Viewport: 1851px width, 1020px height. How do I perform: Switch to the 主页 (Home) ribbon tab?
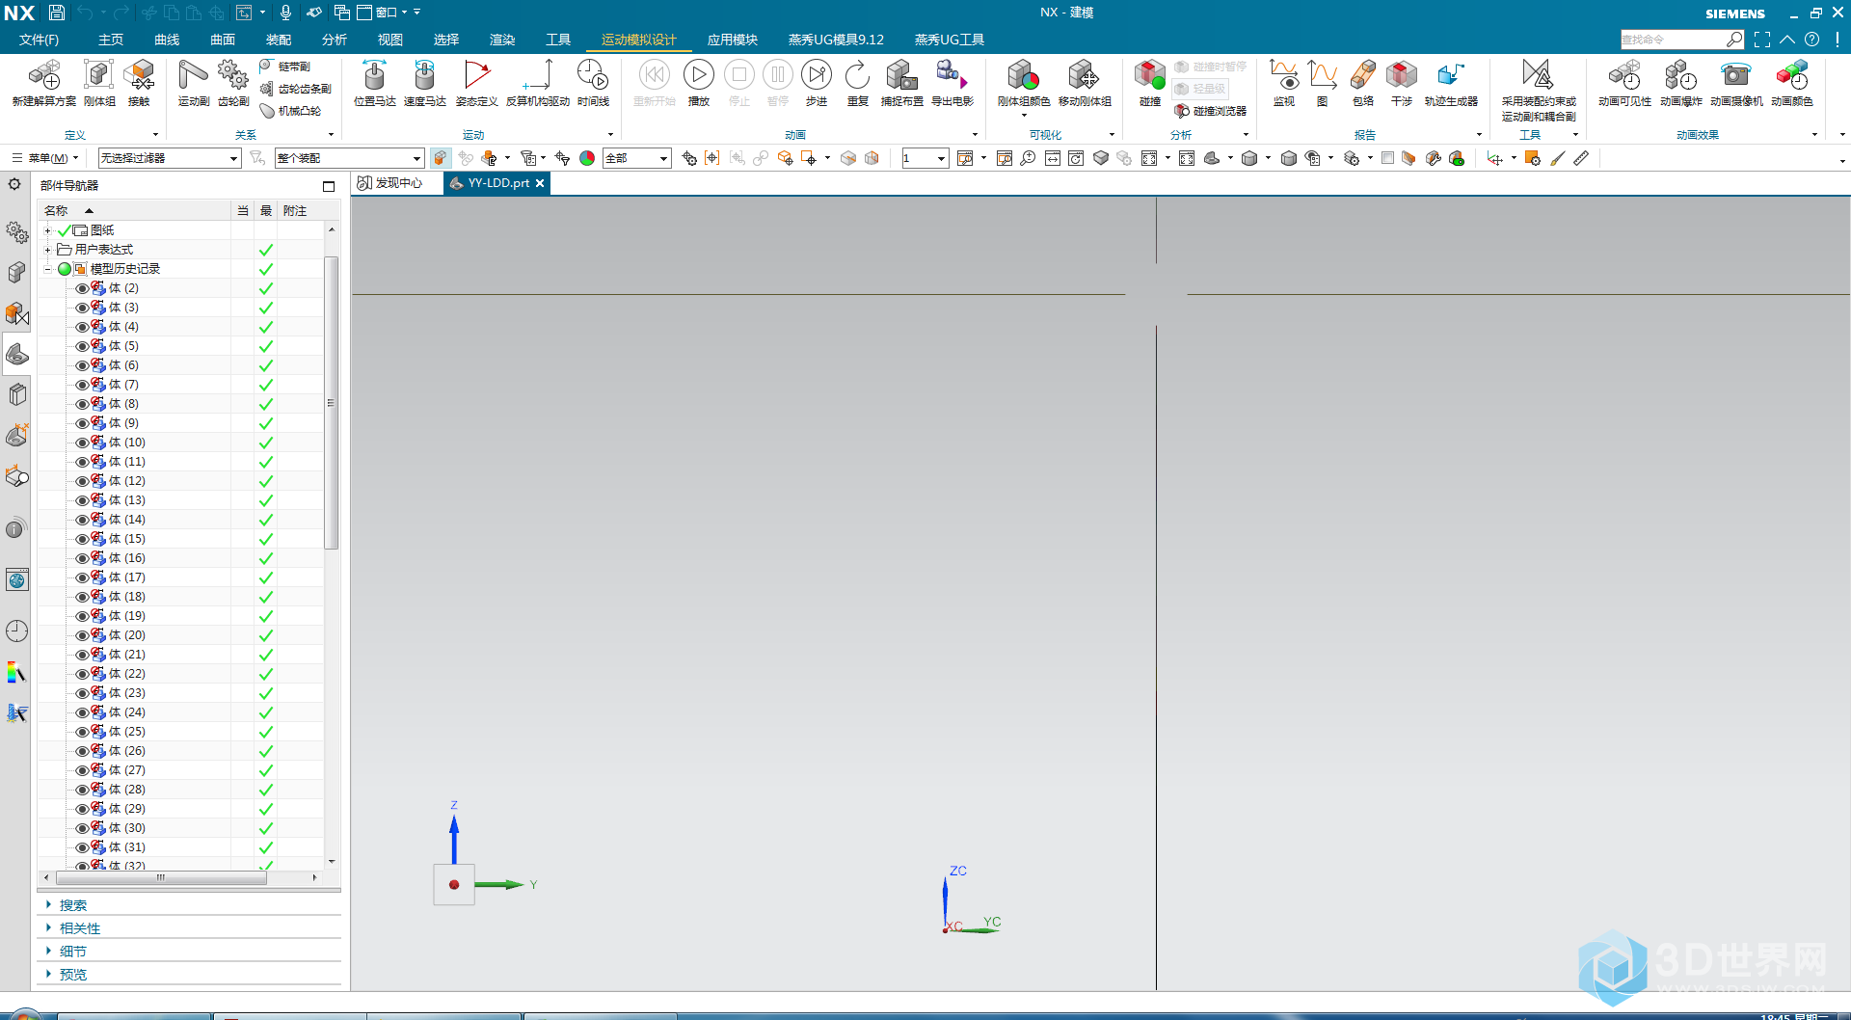(x=111, y=40)
